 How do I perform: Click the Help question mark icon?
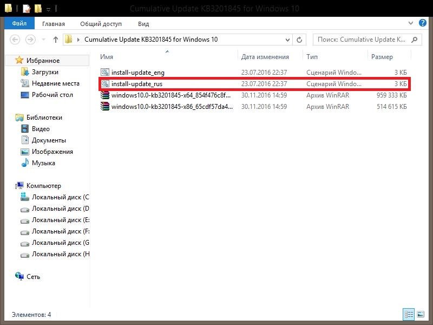tap(423, 23)
